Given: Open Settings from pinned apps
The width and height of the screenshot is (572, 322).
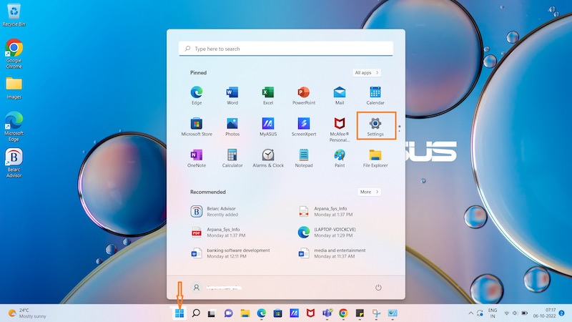Looking at the screenshot, I should click(375, 127).
